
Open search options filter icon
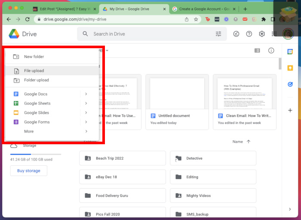pos(218,34)
